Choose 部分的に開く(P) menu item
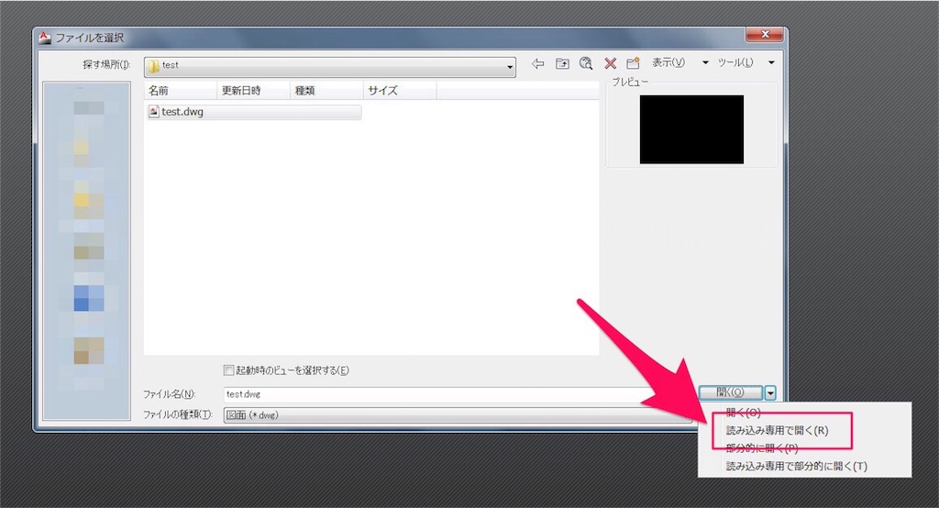The image size is (939, 508). 762,448
